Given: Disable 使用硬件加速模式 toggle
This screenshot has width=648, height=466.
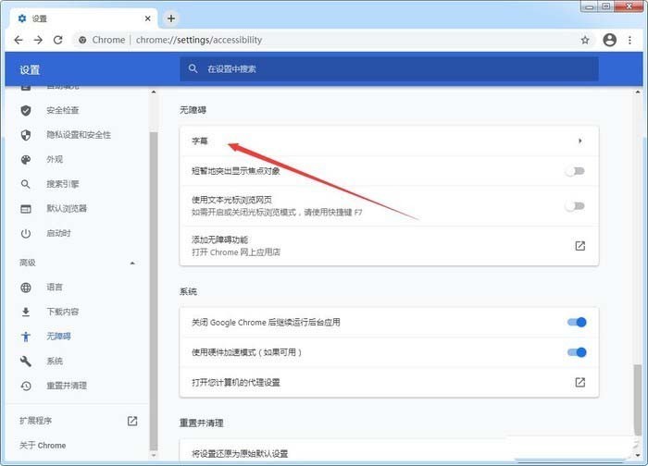Looking at the screenshot, I should 576,352.
